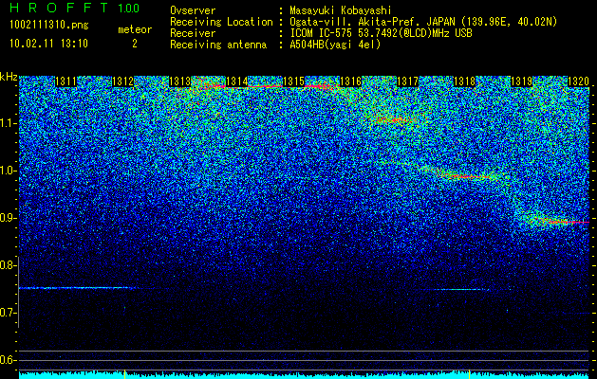Select the ICOM IC-575 53.7492 MHz USB text
The height and width of the screenshot is (379, 597).
(x=381, y=33)
